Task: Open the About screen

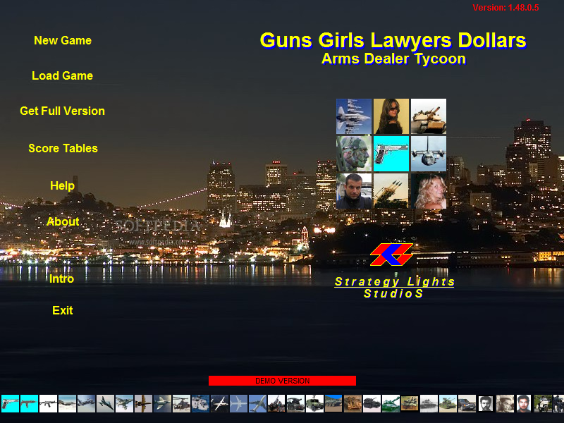Action: click(63, 221)
